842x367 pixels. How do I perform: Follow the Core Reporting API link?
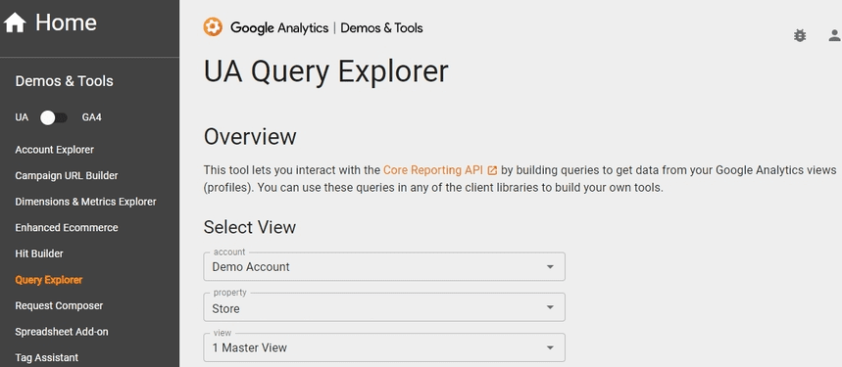tap(434, 170)
